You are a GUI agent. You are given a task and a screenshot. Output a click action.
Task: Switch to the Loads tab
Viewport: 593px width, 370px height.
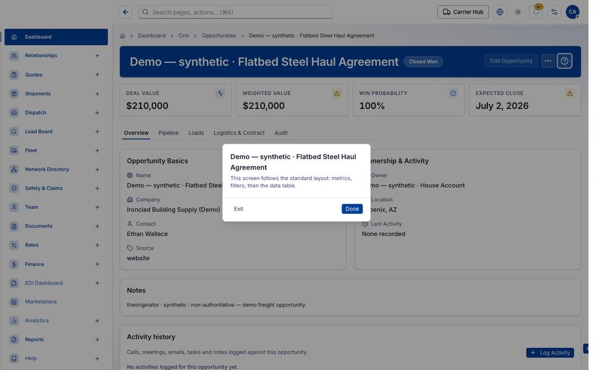(x=196, y=133)
